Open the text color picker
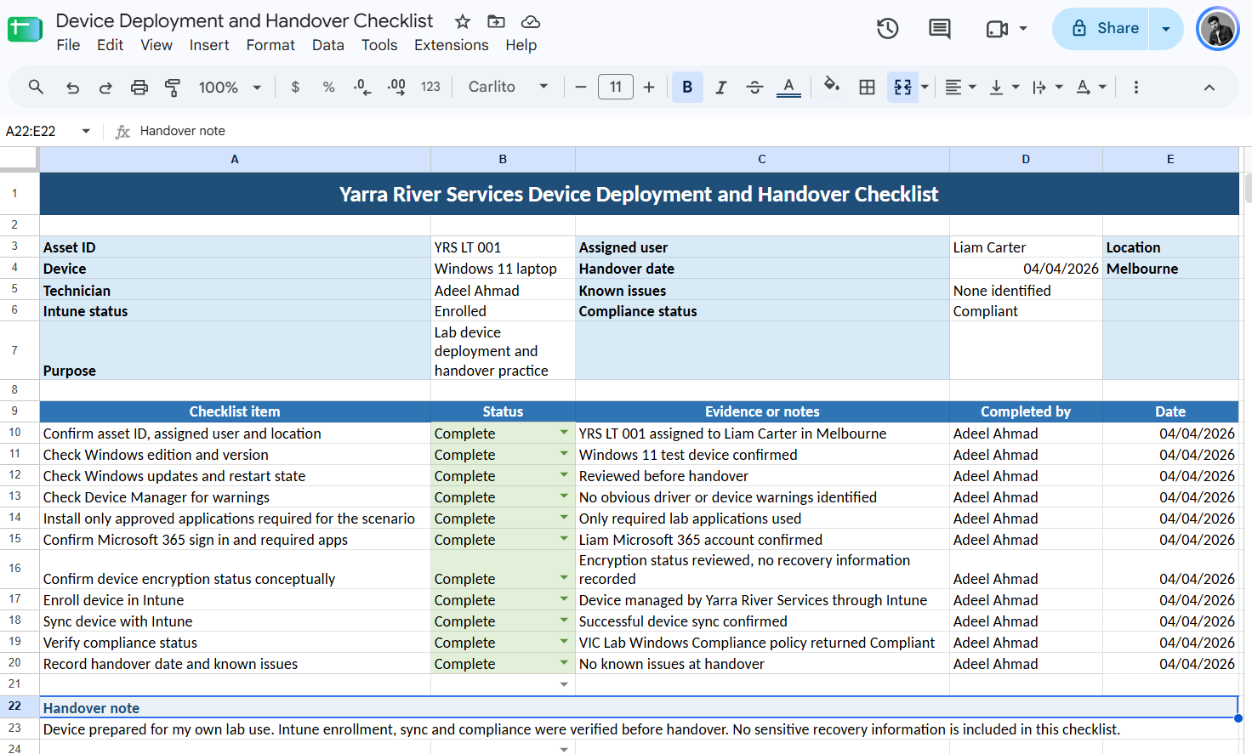 (788, 87)
